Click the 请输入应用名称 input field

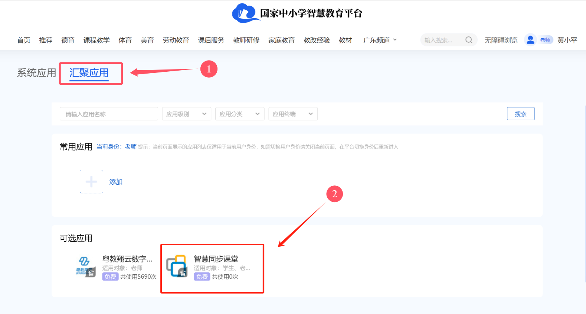108,114
